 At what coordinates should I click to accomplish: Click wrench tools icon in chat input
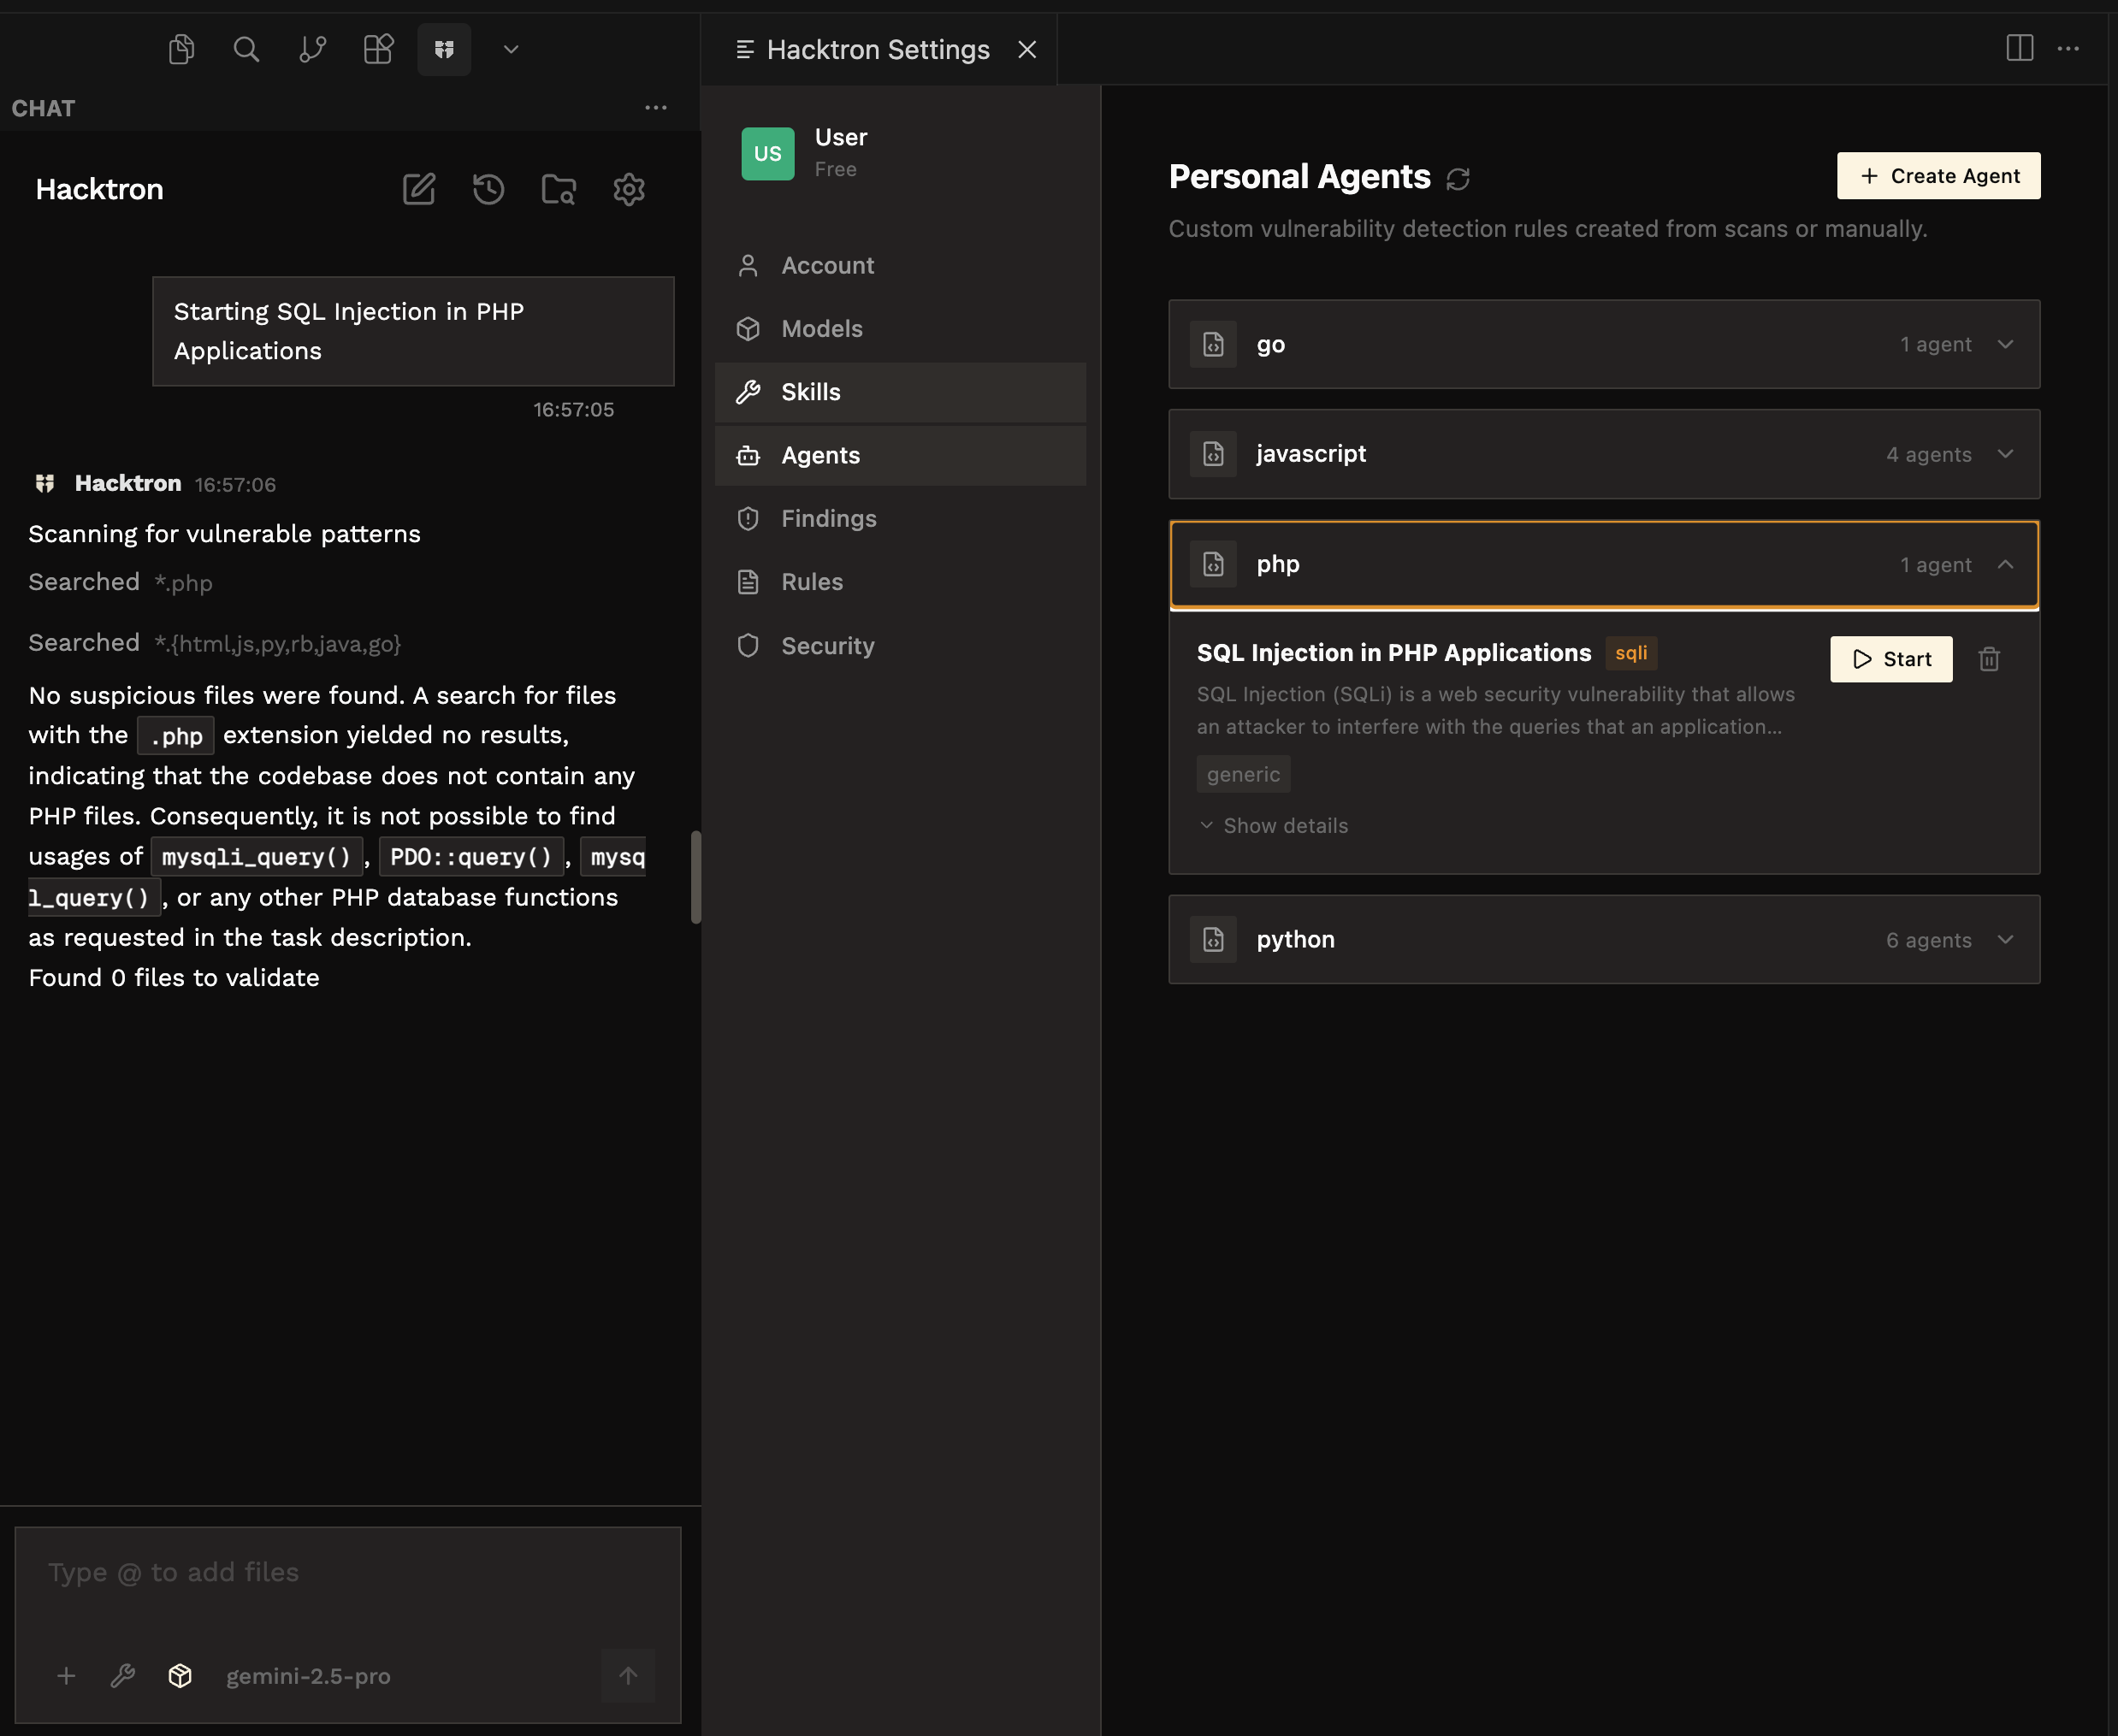(123, 1675)
